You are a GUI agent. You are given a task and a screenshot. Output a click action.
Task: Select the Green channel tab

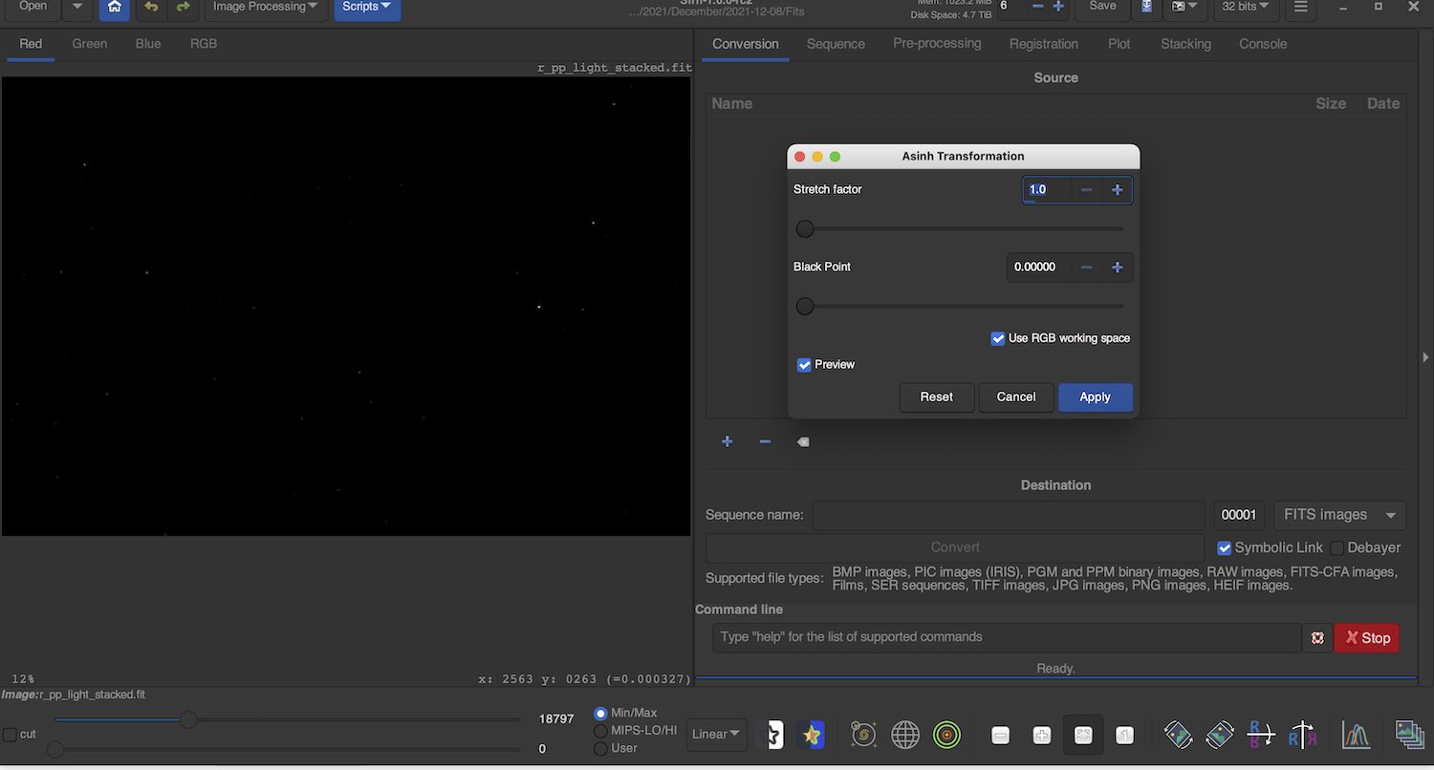(x=90, y=44)
